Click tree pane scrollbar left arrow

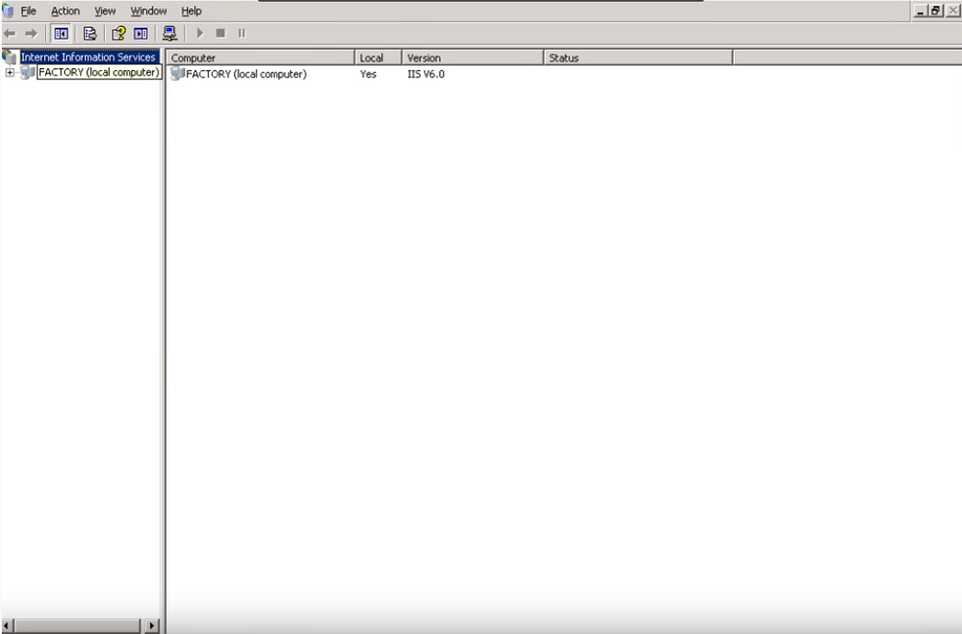coord(7,626)
